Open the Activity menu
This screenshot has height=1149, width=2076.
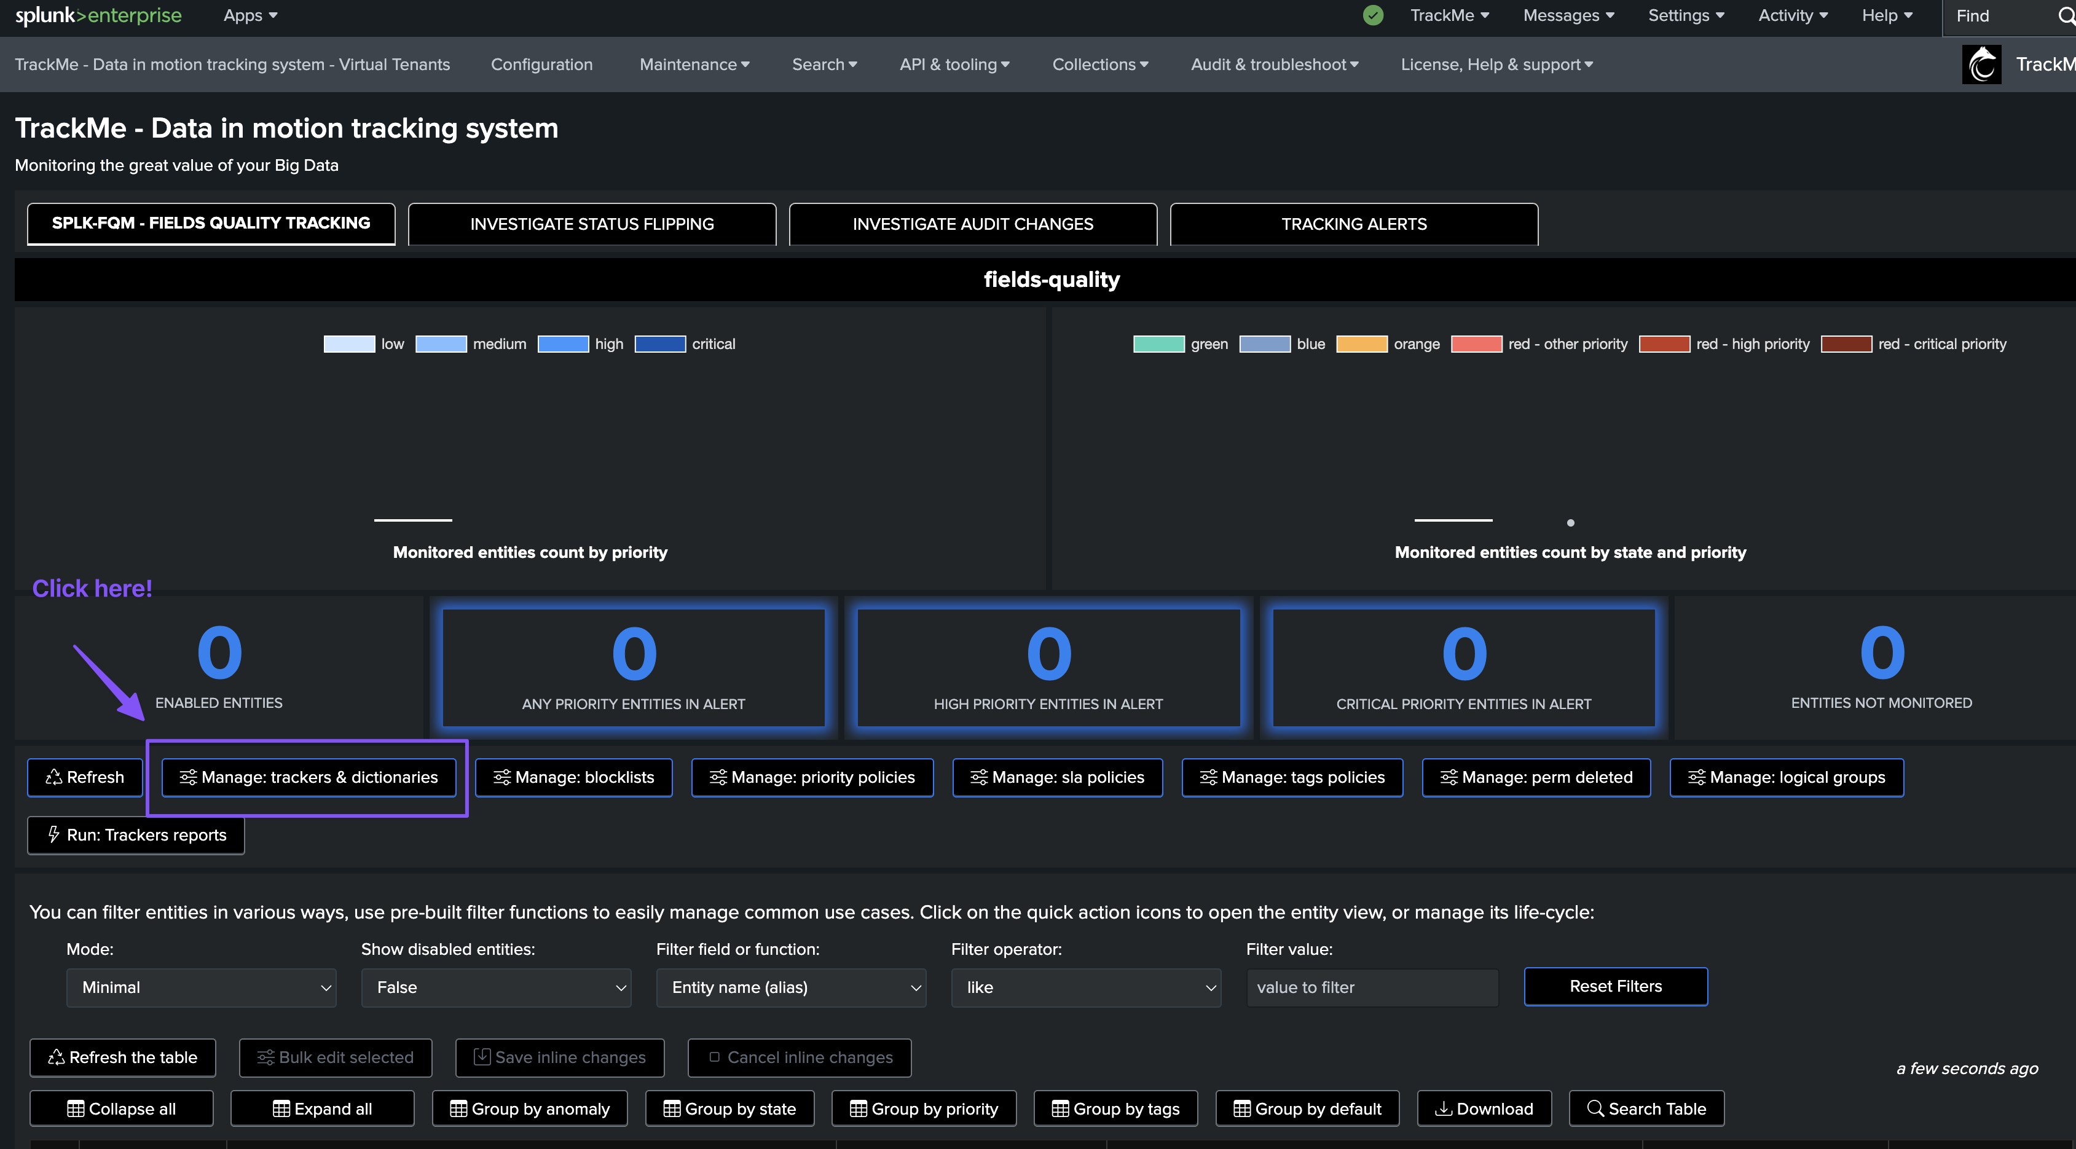tap(1793, 15)
